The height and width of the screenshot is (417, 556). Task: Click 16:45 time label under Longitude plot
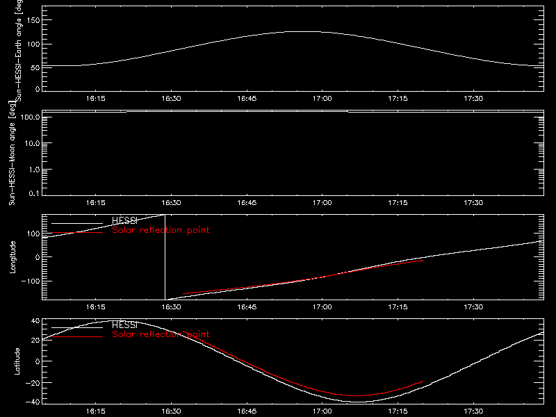click(247, 307)
